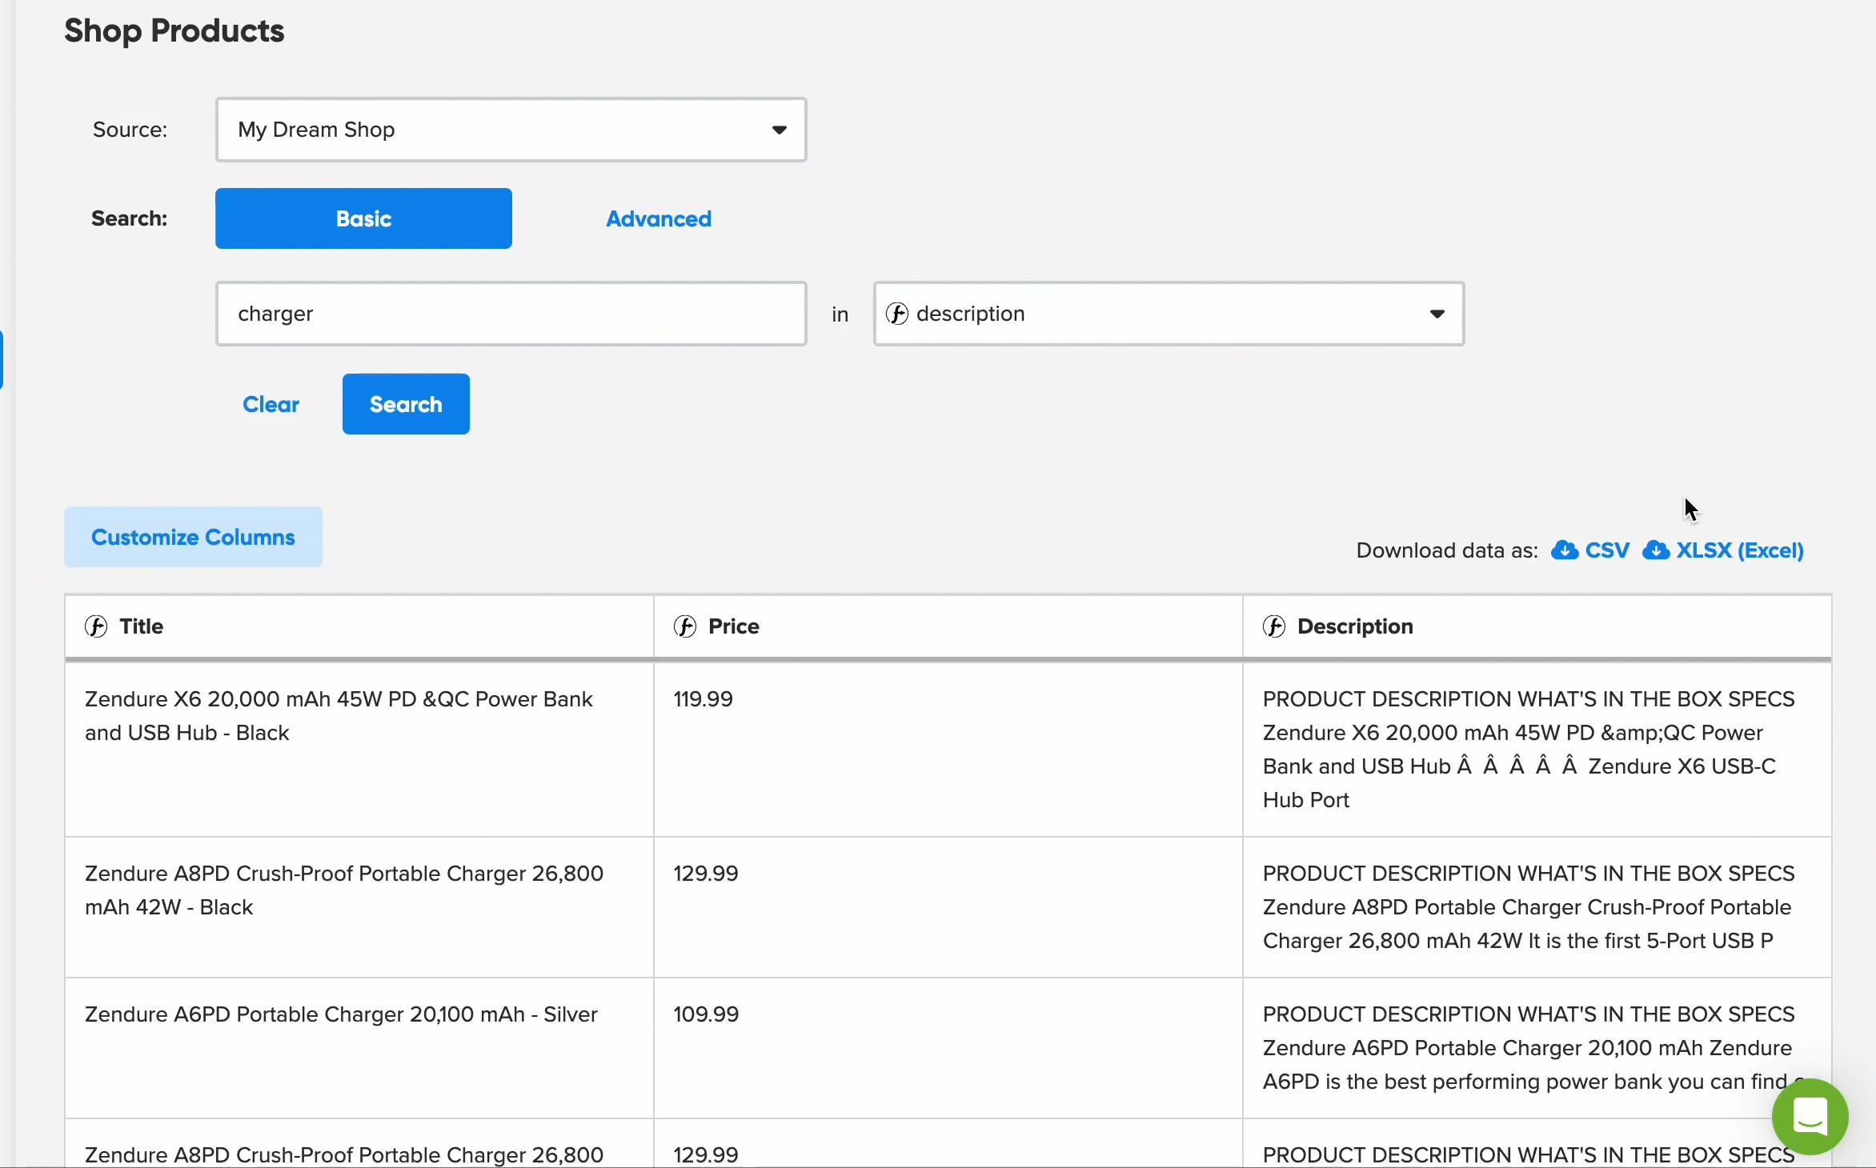1876x1168 pixels.
Task: Select Zendure X6 20,000 mAh Power Bank title
Action: (x=339, y=716)
